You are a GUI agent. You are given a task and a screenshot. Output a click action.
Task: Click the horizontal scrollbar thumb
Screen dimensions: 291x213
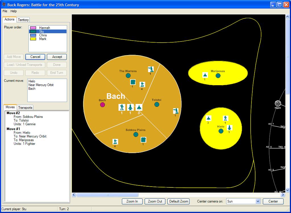107,195
